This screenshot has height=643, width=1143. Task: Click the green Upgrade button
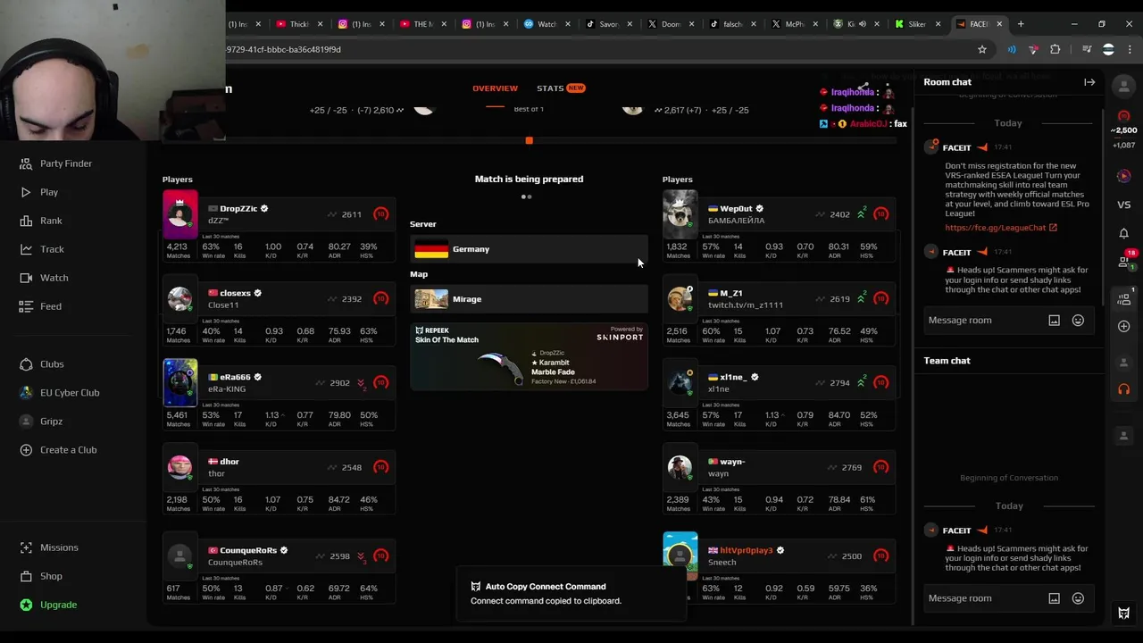49,605
